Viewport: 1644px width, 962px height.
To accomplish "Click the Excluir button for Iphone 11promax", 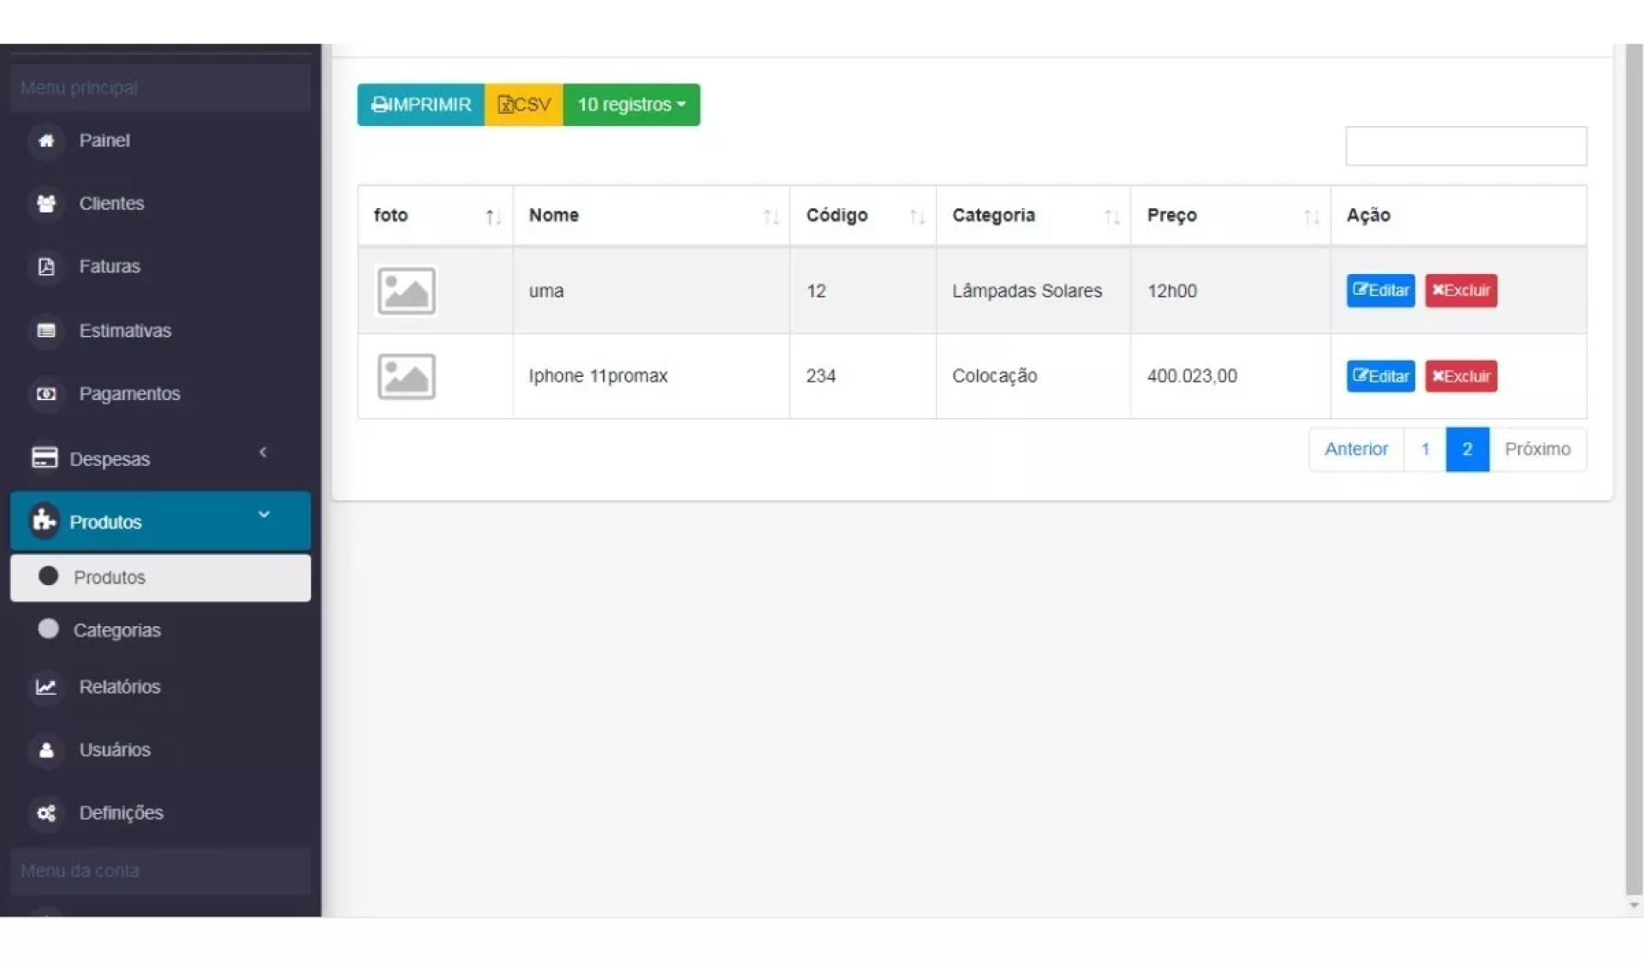I will [1461, 376].
